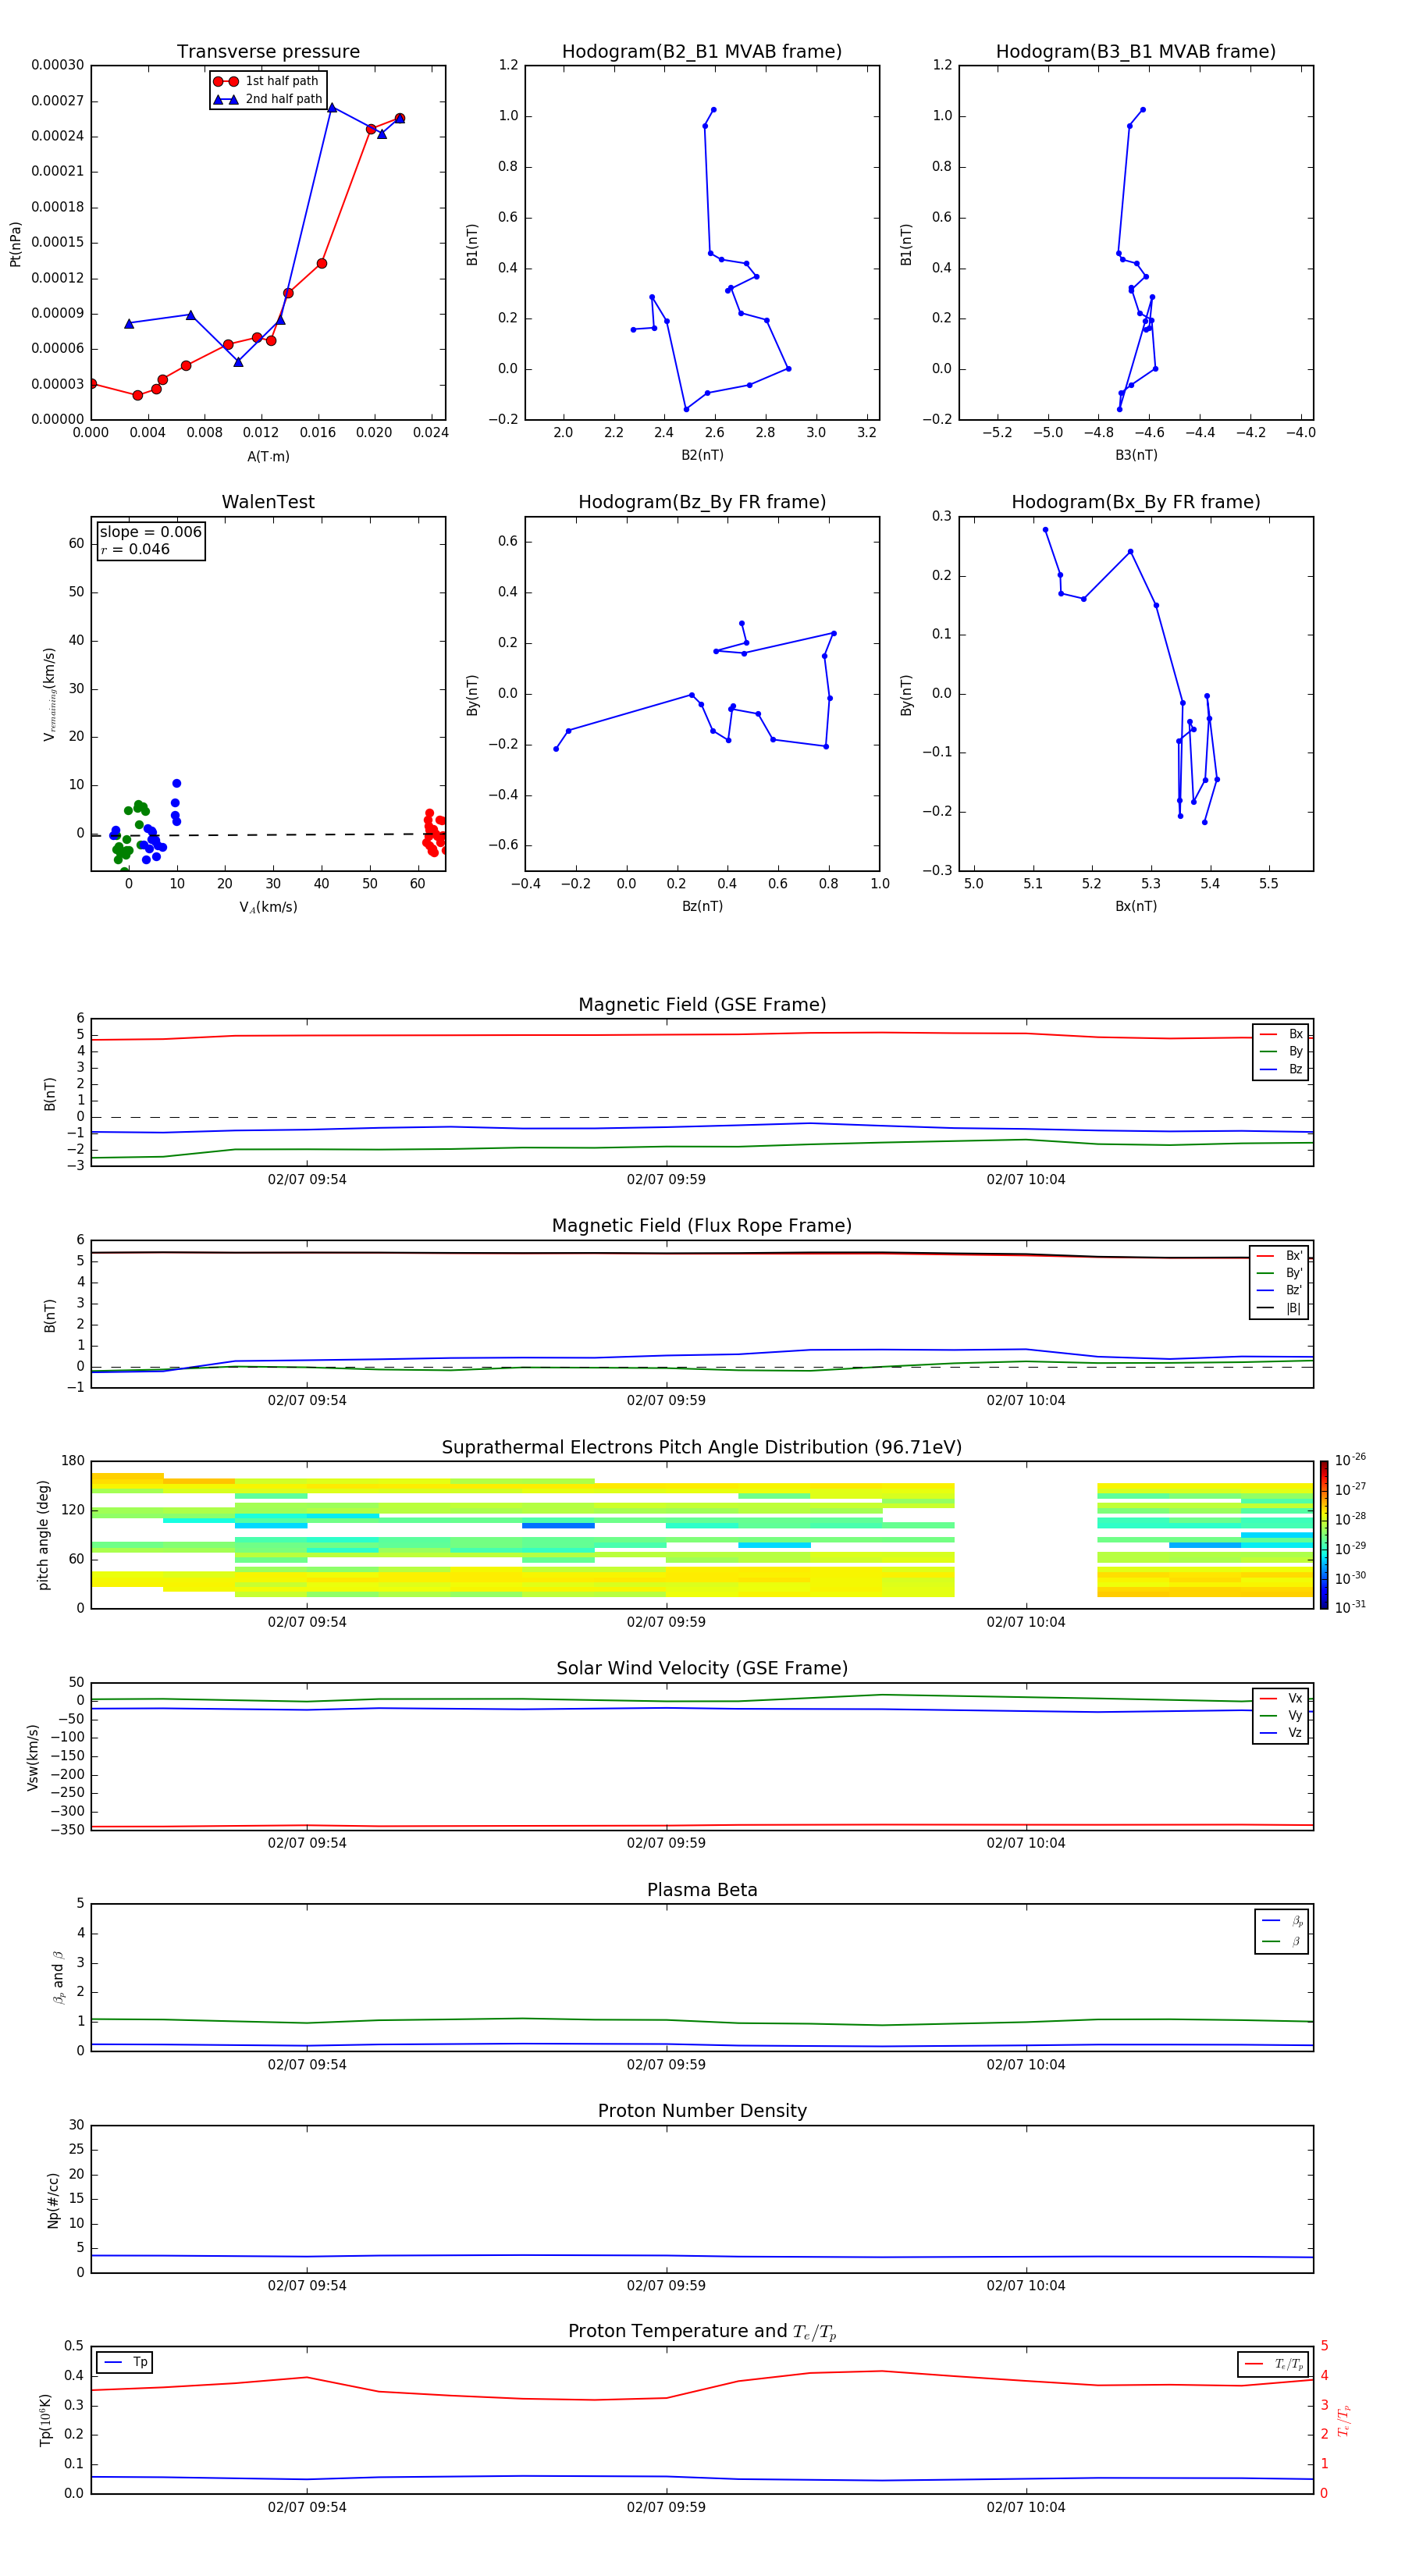Viewport: 1405px width, 2576px height.
Task: Select the |B| entry in Flux Rope legend
Action: pyautogui.click(x=1280, y=1308)
